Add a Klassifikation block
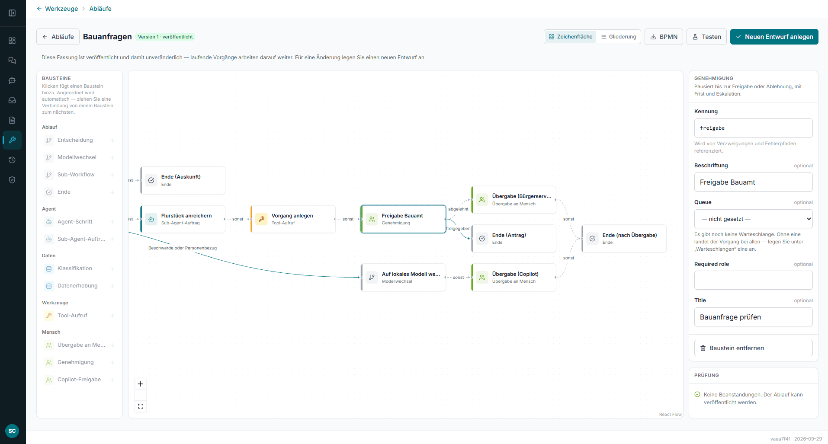The image size is (828, 444). click(80, 268)
